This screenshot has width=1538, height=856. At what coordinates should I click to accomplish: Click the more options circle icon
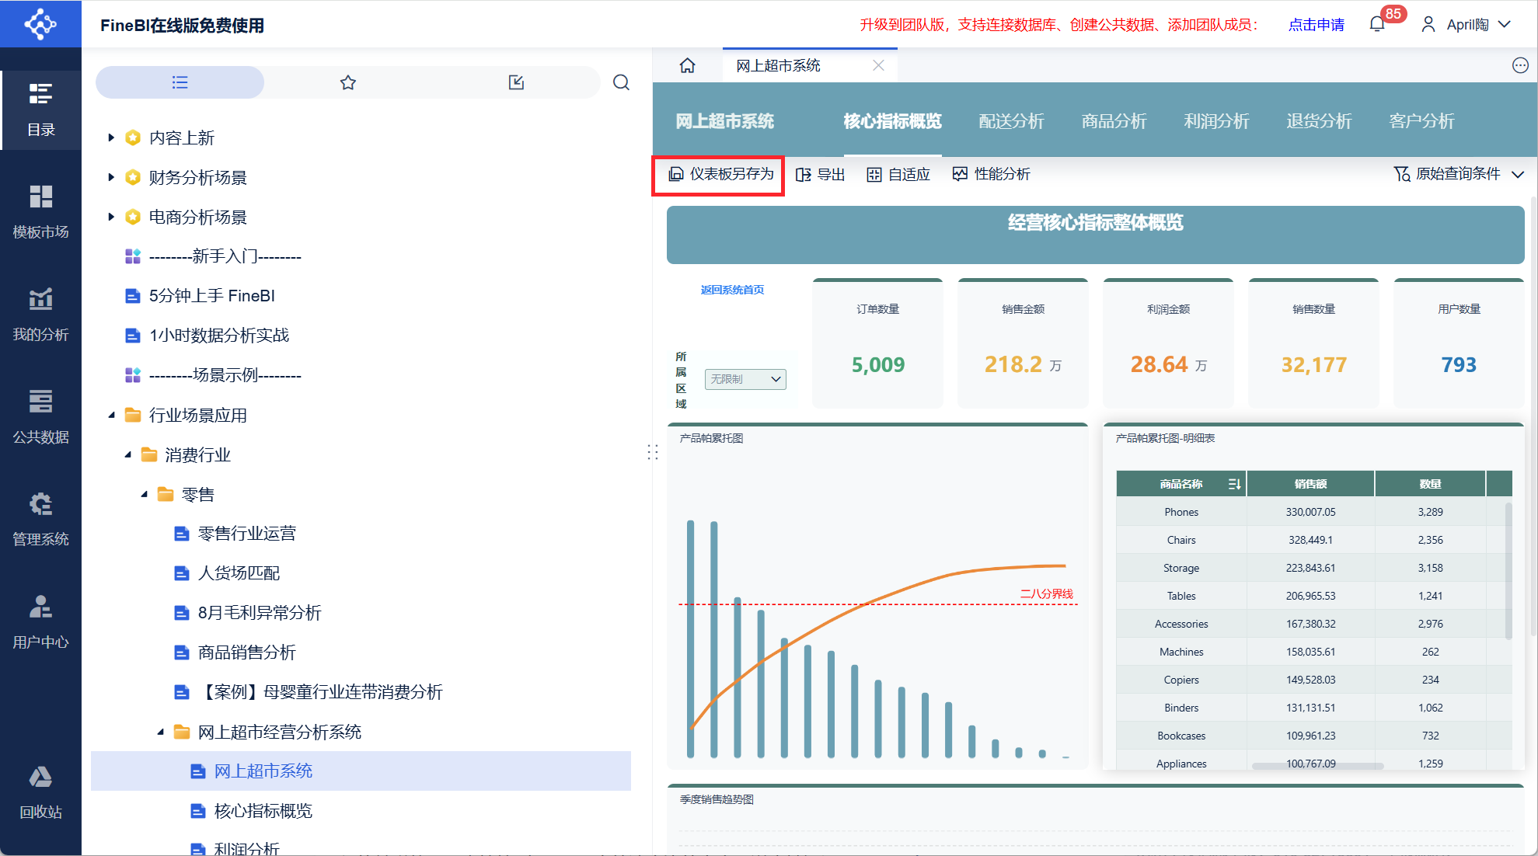click(1520, 66)
